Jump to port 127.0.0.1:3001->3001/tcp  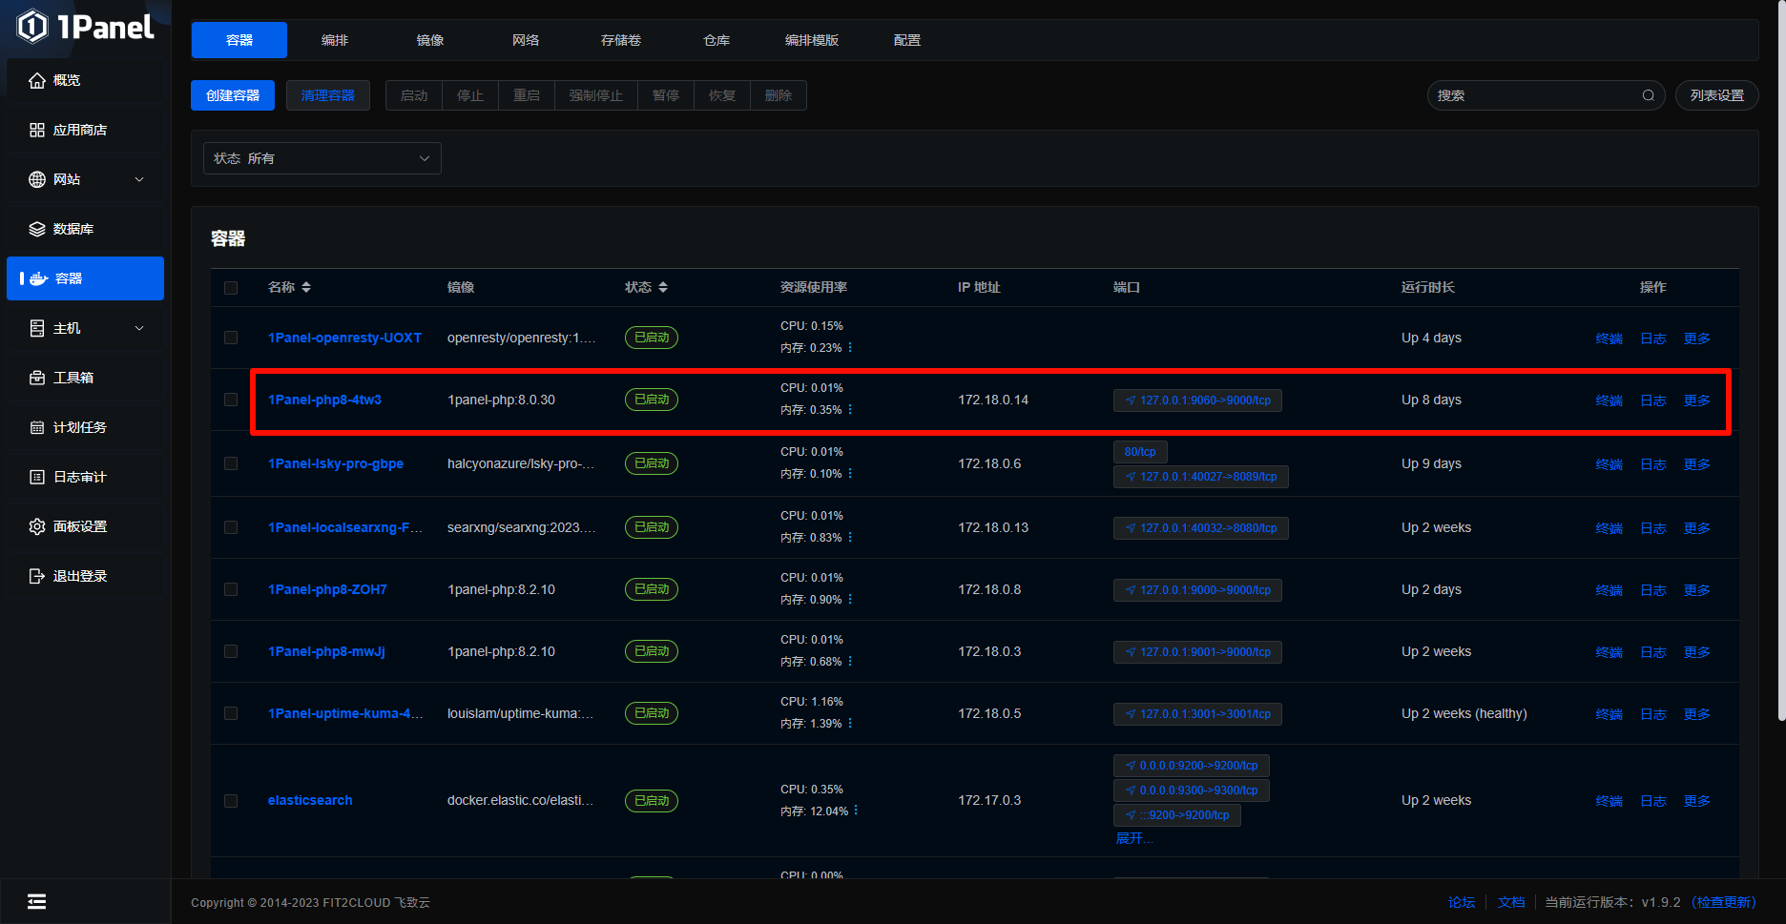1197,714
